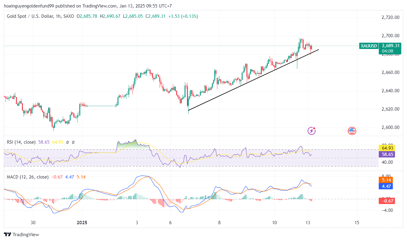Viewport: 407px width, 241px height.
Task: Click the red −0.67 MACD axis label
Action: tap(387, 201)
